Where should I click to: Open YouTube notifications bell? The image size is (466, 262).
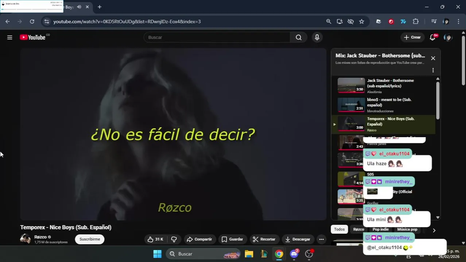click(x=433, y=37)
